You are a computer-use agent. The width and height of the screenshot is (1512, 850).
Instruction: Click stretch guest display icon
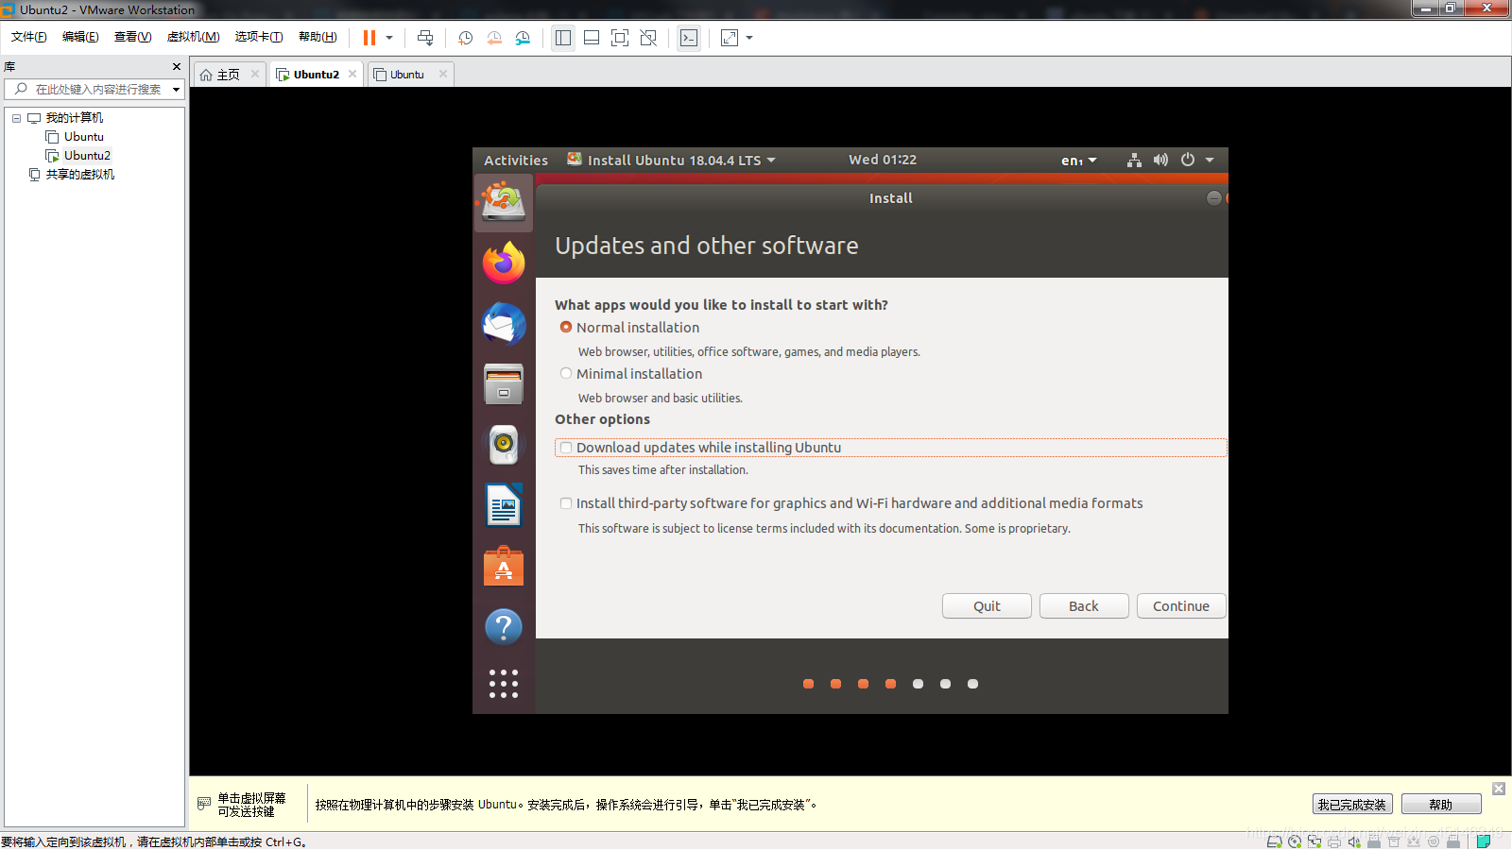tap(730, 38)
